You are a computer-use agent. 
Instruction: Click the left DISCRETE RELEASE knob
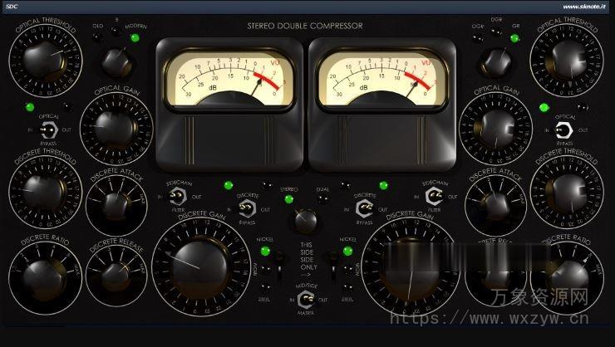point(116,277)
